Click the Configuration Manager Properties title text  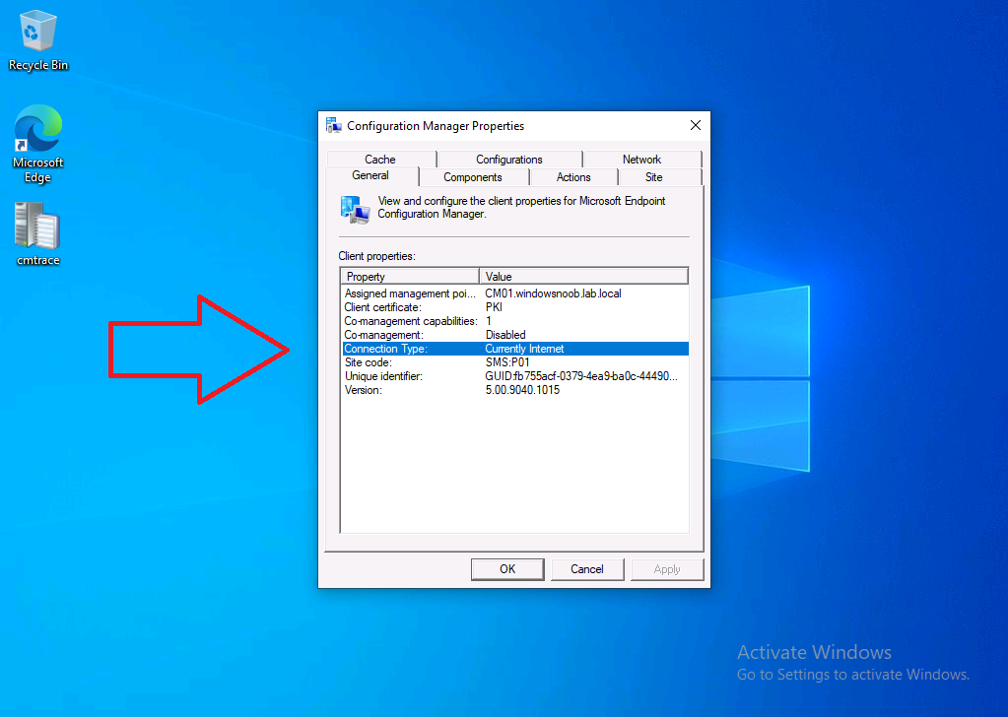[436, 126]
